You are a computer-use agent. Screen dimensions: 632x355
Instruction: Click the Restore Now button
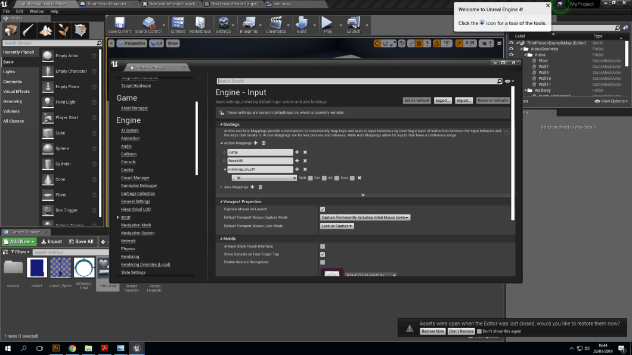click(x=432, y=331)
